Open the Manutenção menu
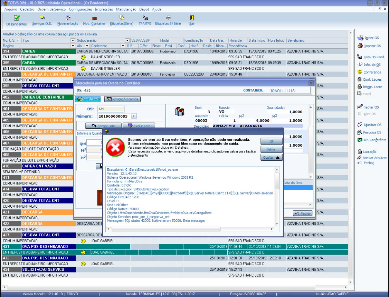 coord(126,9)
